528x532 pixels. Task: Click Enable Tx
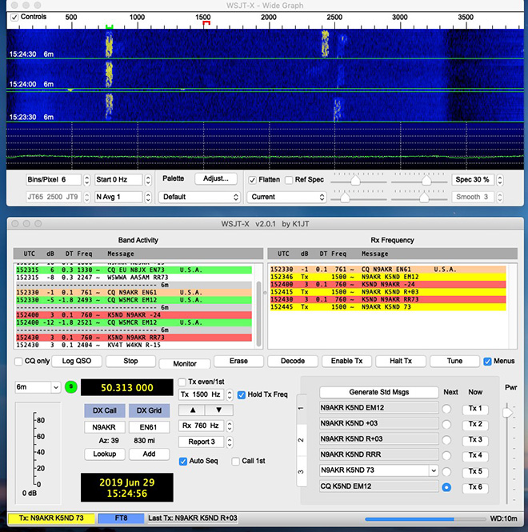(x=346, y=361)
